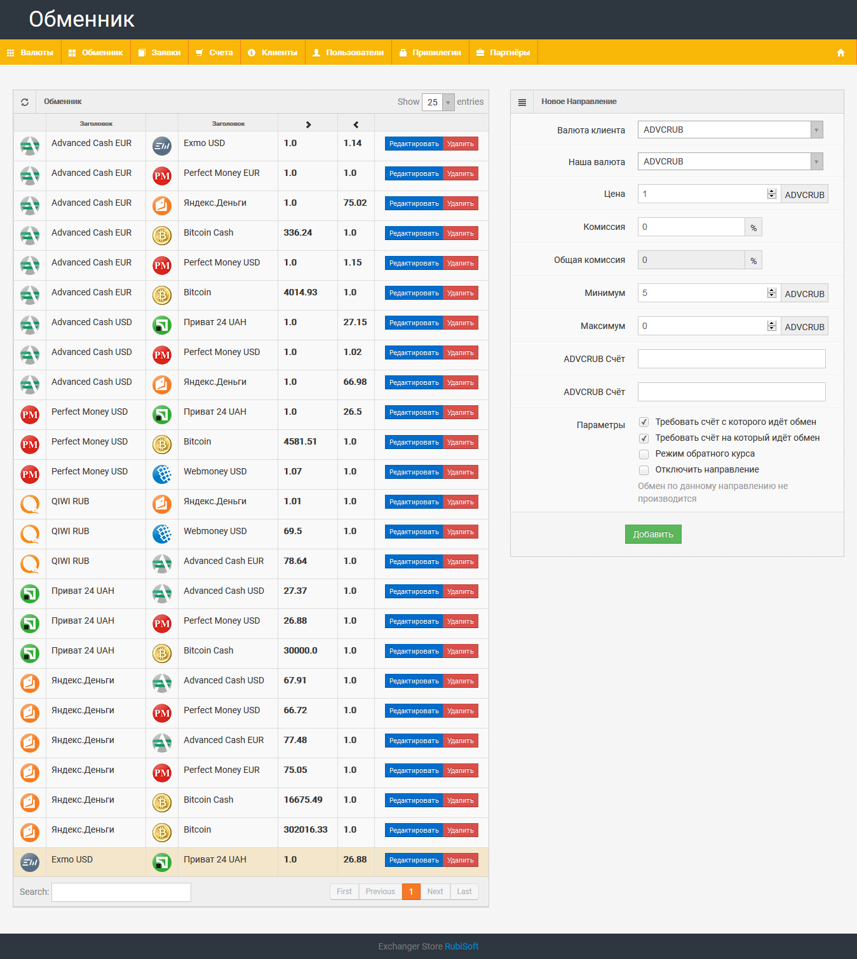Click the Максимум field stepper

[x=772, y=326]
